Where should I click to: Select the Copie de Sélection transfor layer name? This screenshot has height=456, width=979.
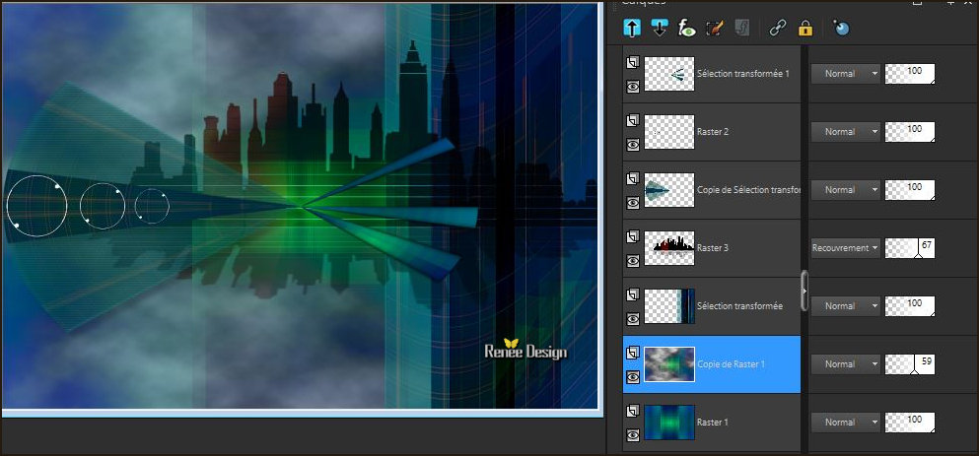pos(748,190)
